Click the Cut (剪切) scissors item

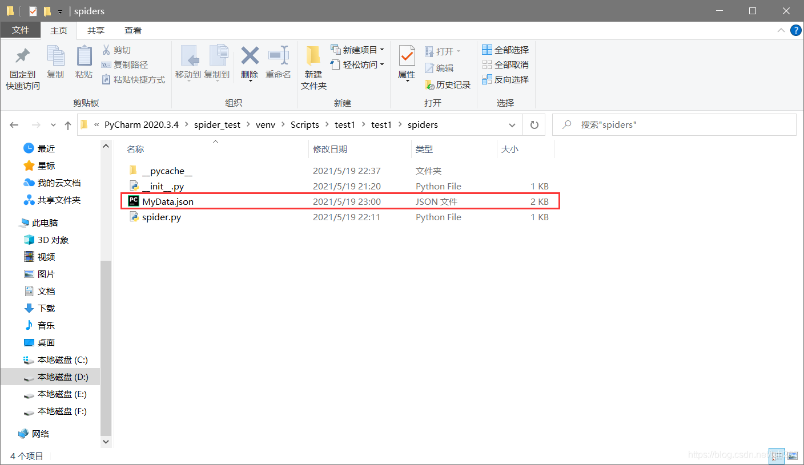point(116,50)
